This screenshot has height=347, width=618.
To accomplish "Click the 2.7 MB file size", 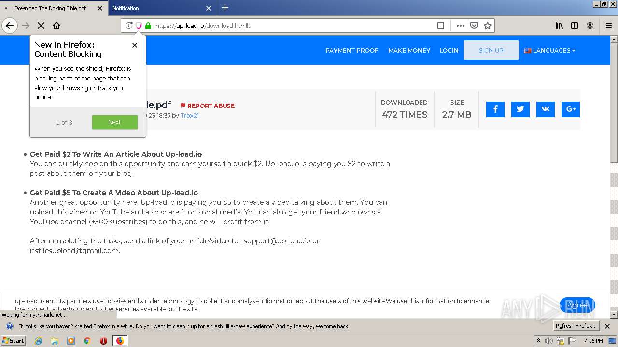I will (x=457, y=115).
